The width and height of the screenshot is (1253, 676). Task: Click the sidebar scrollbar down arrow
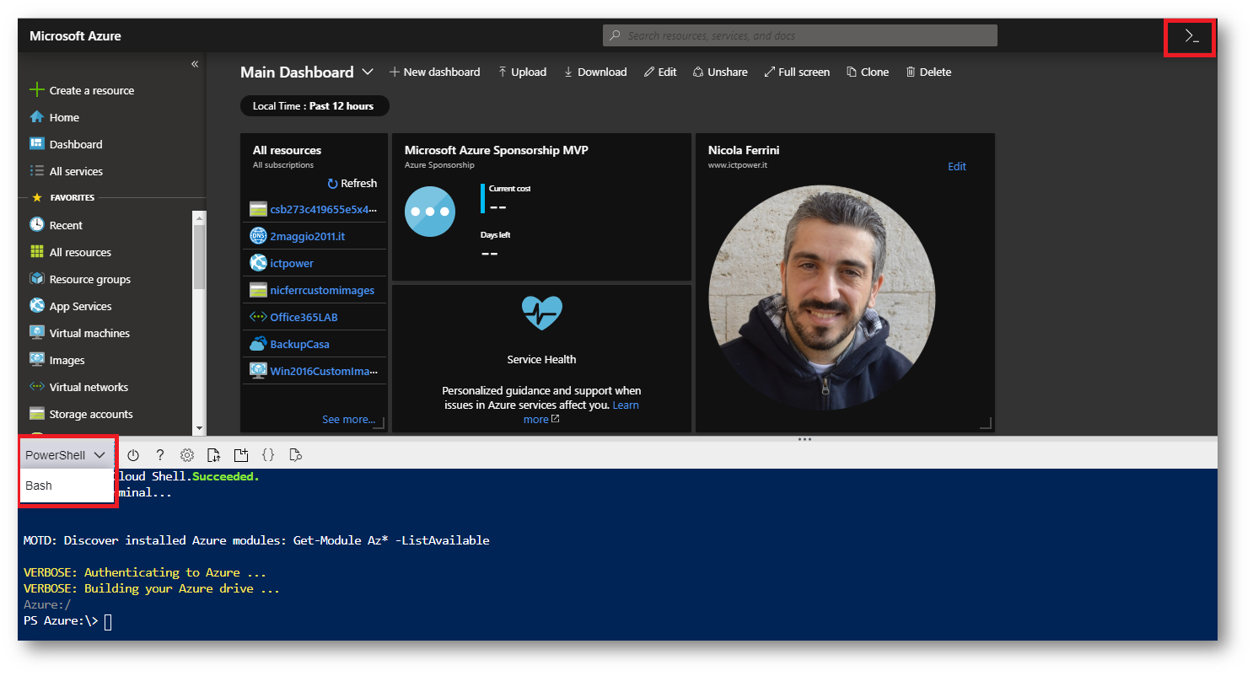coord(200,428)
